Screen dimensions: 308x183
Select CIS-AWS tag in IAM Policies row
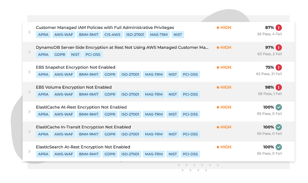[112, 34]
